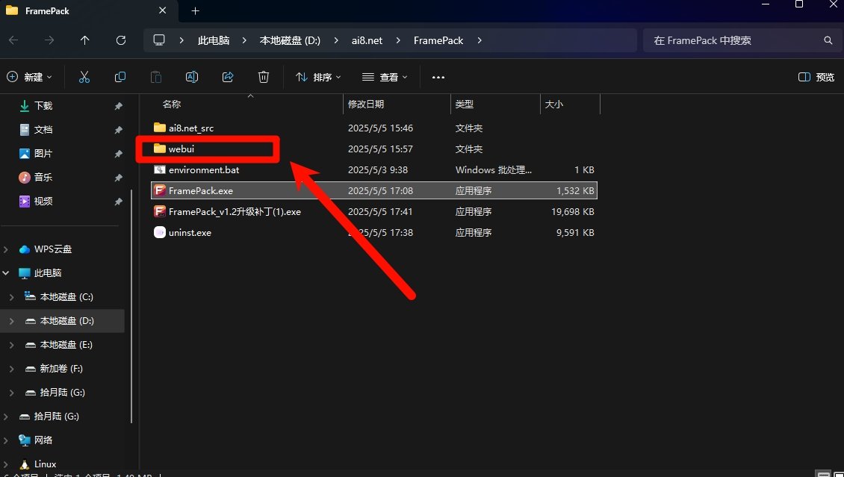The height and width of the screenshot is (477, 844).
Task: Expand 本地磁盘 (C:) in the sidebar
Action: pos(13,296)
